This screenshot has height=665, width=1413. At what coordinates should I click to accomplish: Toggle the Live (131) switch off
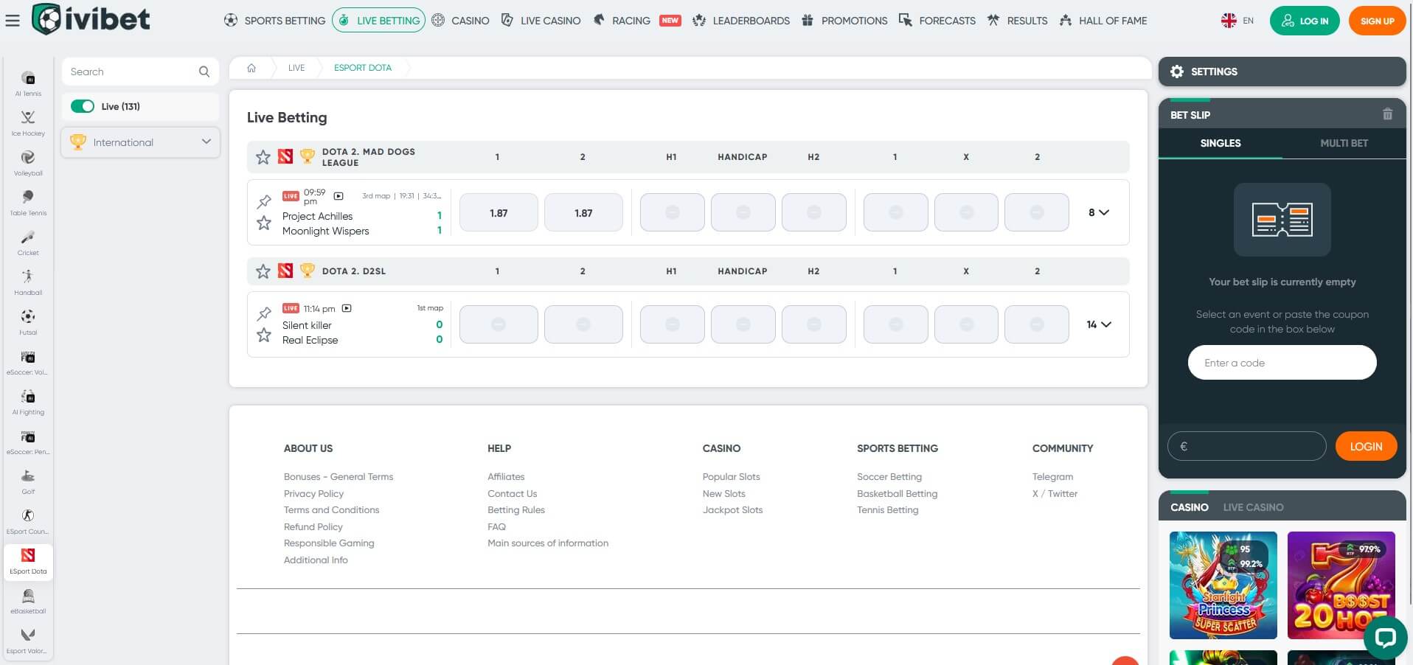click(83, 106)
